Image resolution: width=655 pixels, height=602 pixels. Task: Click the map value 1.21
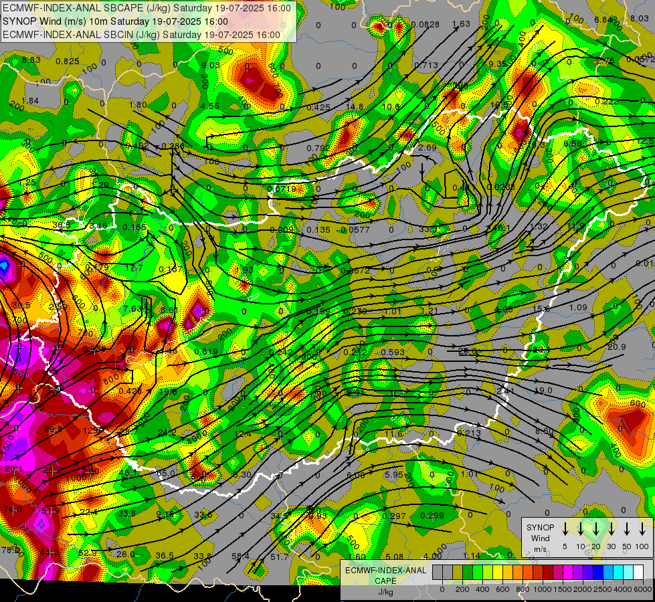coord(430,310)
